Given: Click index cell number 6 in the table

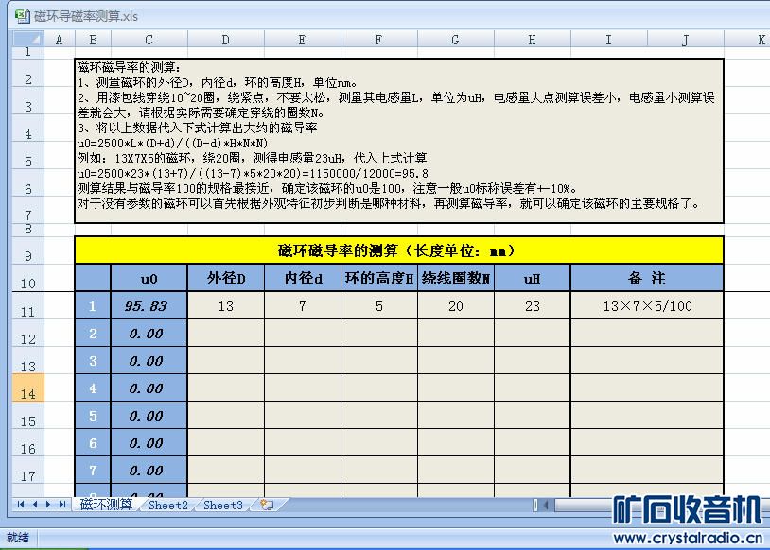Looking at the screenshot, I should (x=93, y=443).
